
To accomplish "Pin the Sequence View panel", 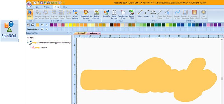I will [x=68, y=33].
